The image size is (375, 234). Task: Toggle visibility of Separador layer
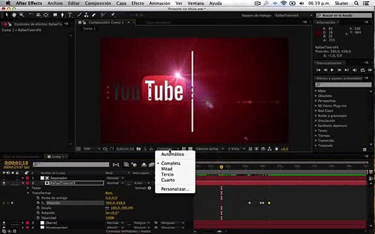click(4, 178)
